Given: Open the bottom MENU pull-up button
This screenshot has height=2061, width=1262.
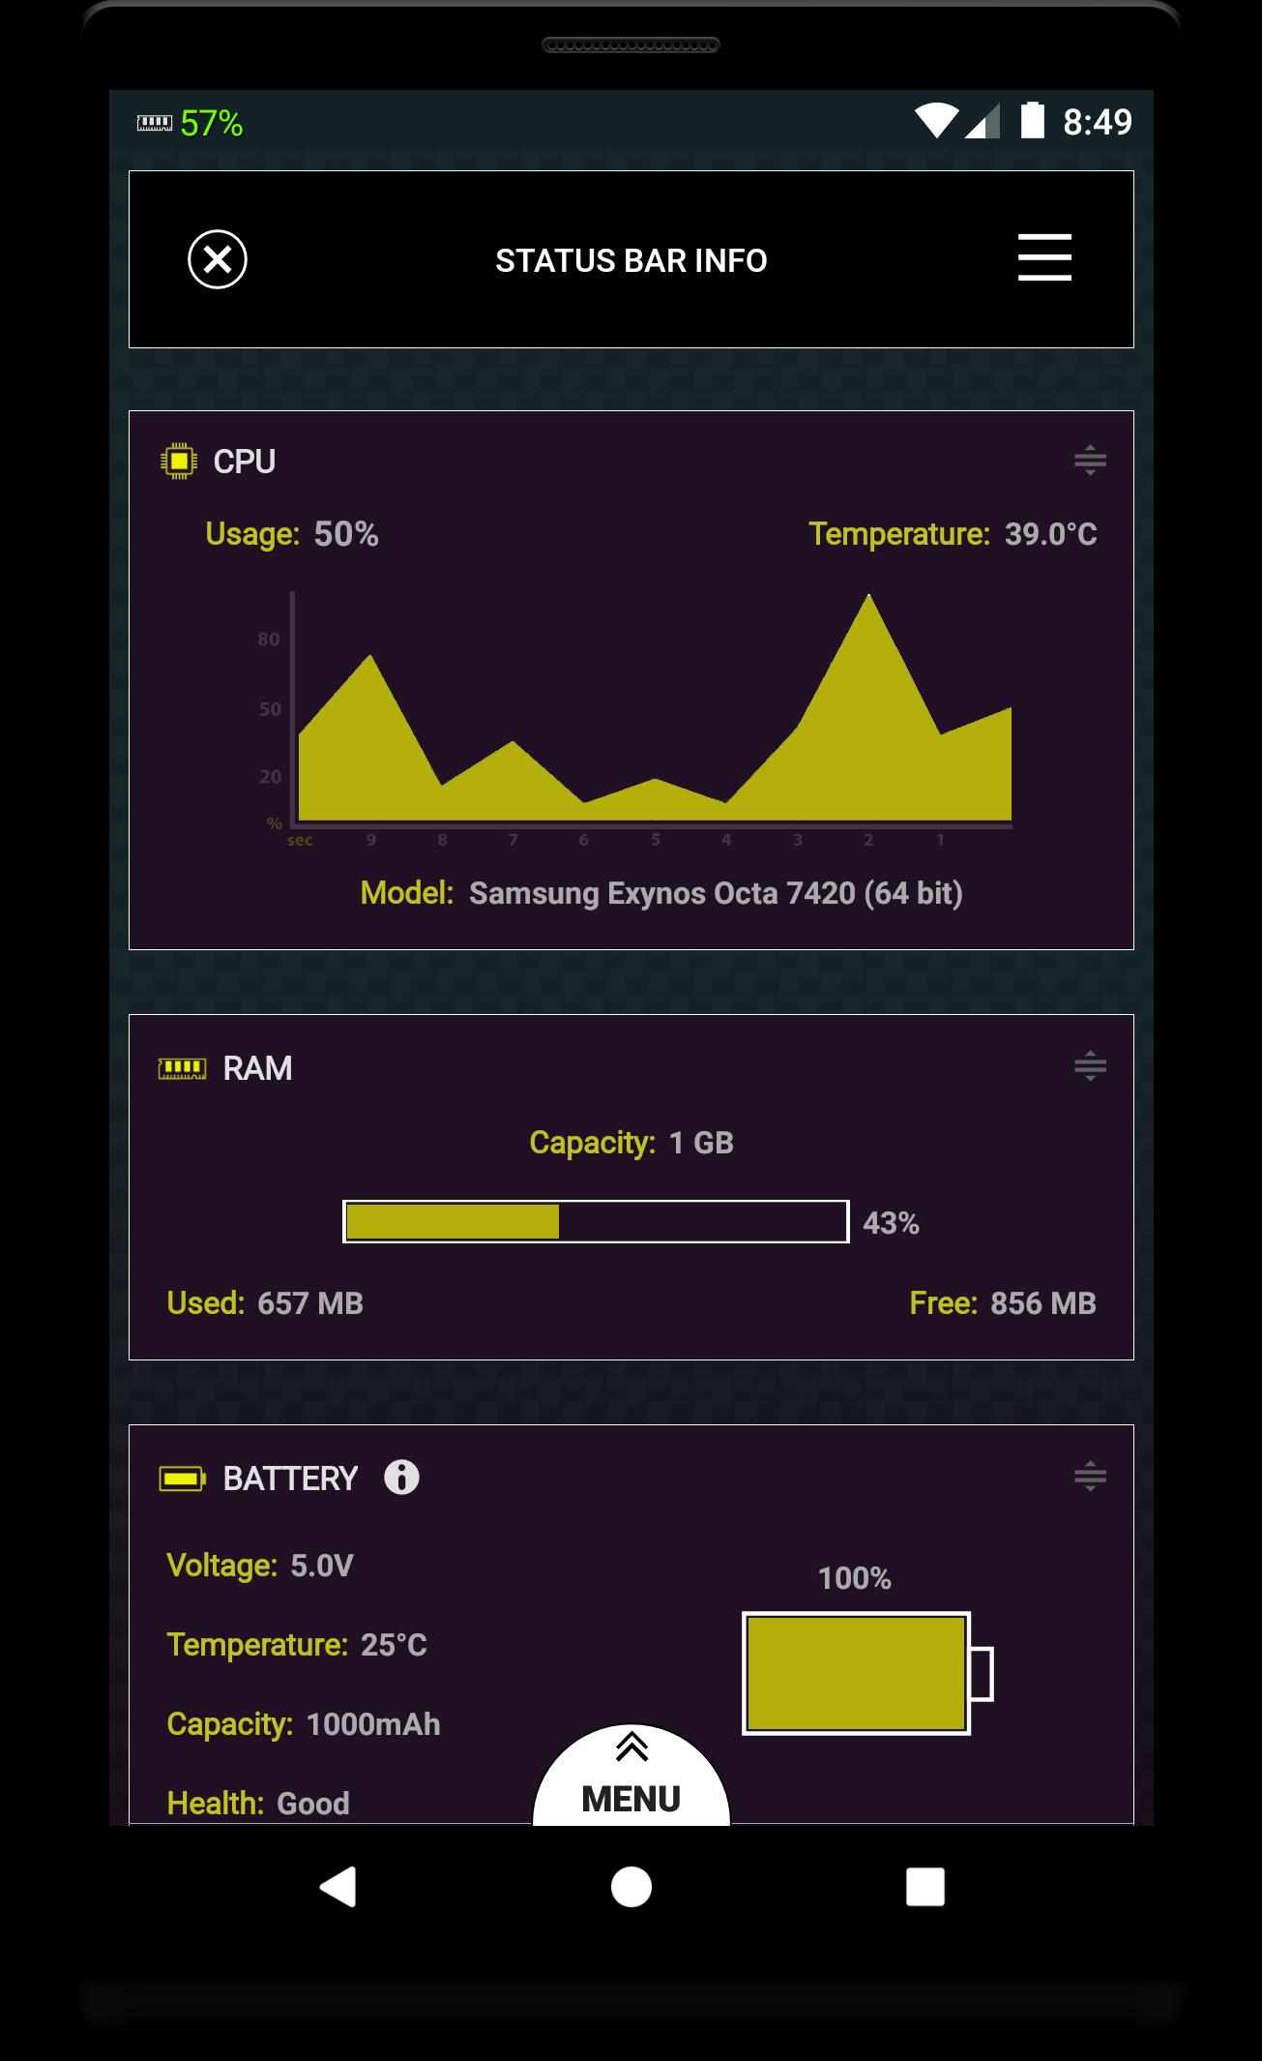Looking at the screenshot, I should tap(631, 1777).
